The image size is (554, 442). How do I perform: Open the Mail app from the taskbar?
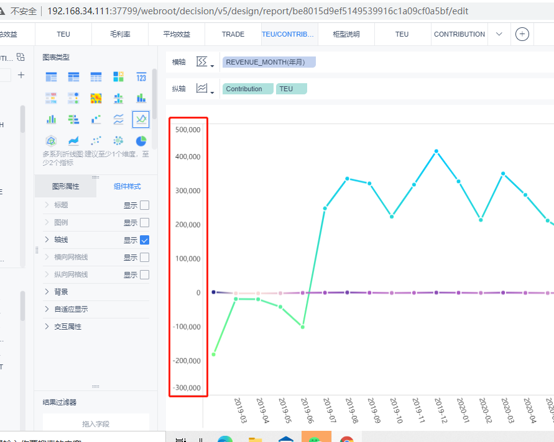click(286, 439)
